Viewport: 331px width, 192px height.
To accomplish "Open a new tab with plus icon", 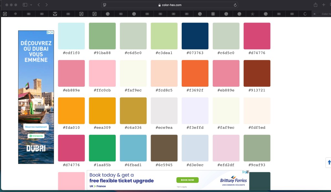I will 324,5.
